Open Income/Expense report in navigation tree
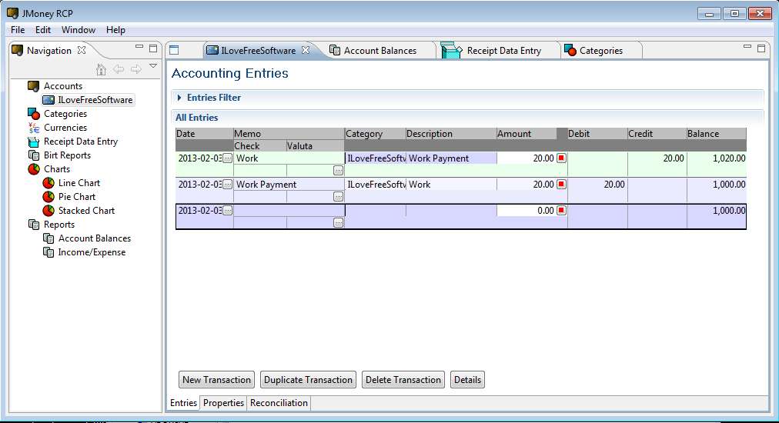 coord(92,253)
